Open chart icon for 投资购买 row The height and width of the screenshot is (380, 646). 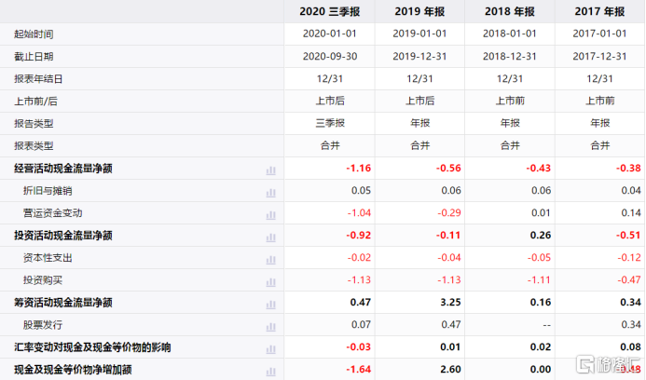pos(270,282)
